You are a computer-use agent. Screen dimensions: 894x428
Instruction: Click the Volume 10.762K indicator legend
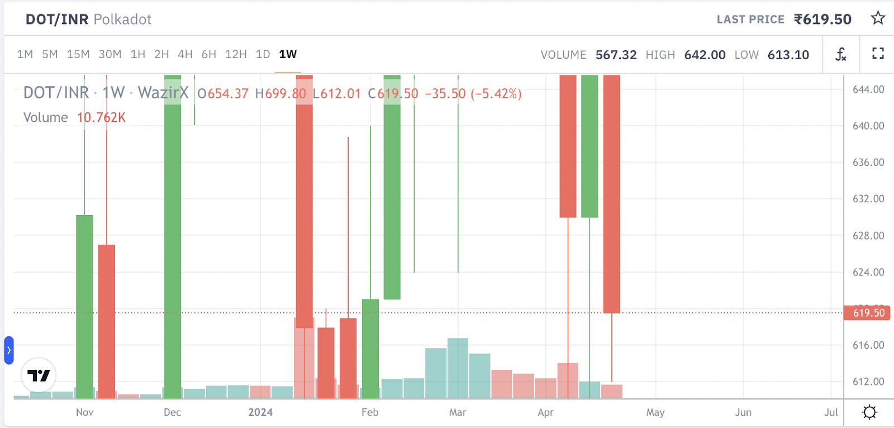point(74,117)
